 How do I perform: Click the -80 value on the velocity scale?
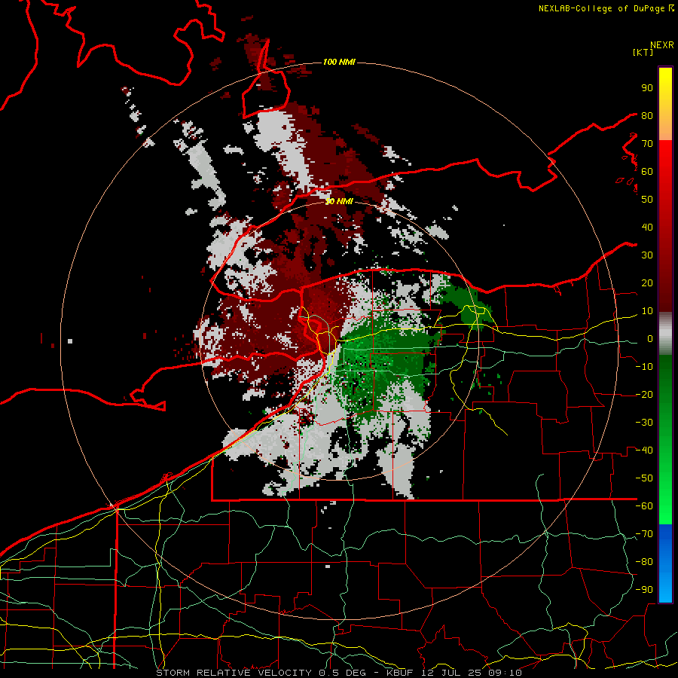tap(644, 562)
